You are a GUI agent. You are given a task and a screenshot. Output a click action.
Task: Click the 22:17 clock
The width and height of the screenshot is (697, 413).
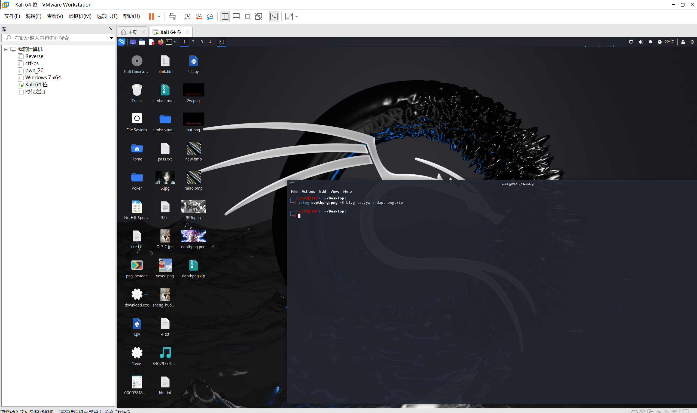click(x=669, y=42)
